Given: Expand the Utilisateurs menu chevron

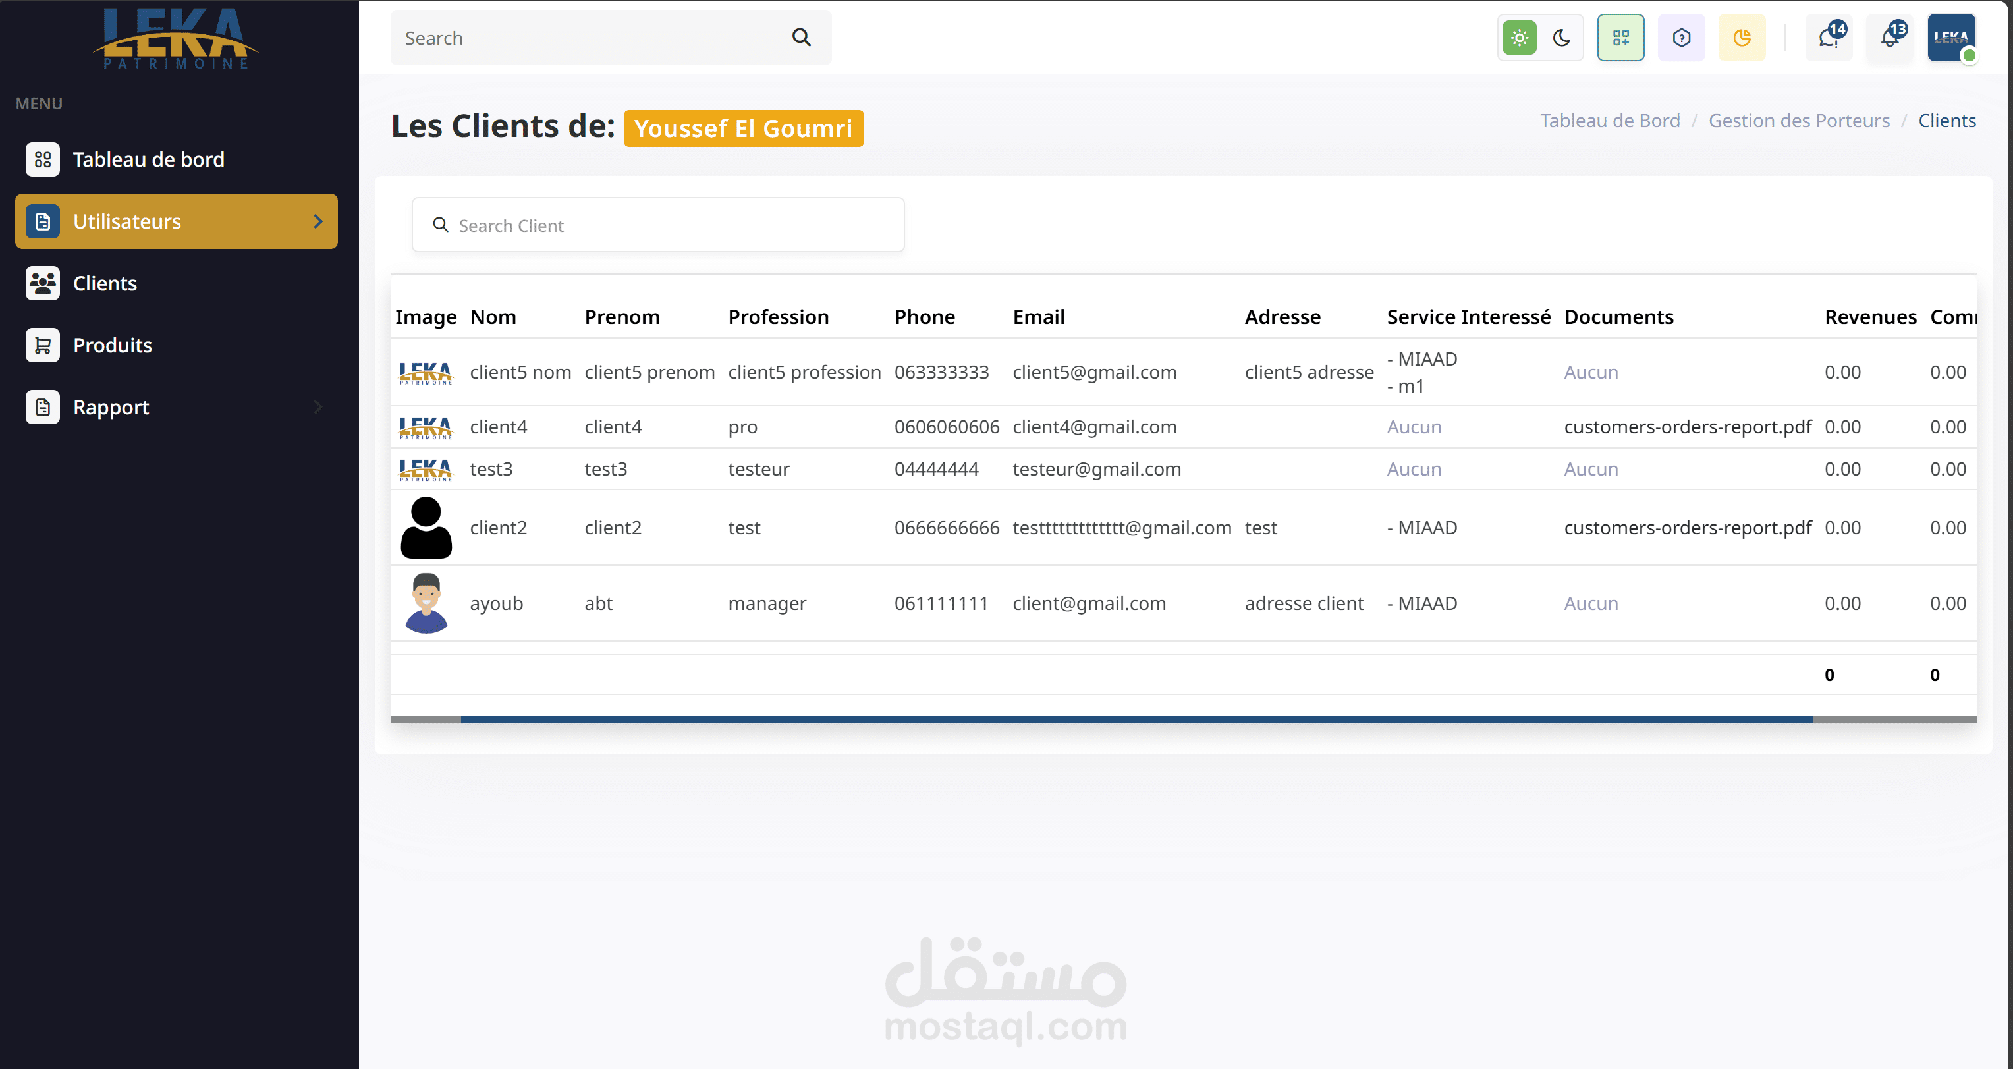Looking at the screenshot, I should (317, 221).
